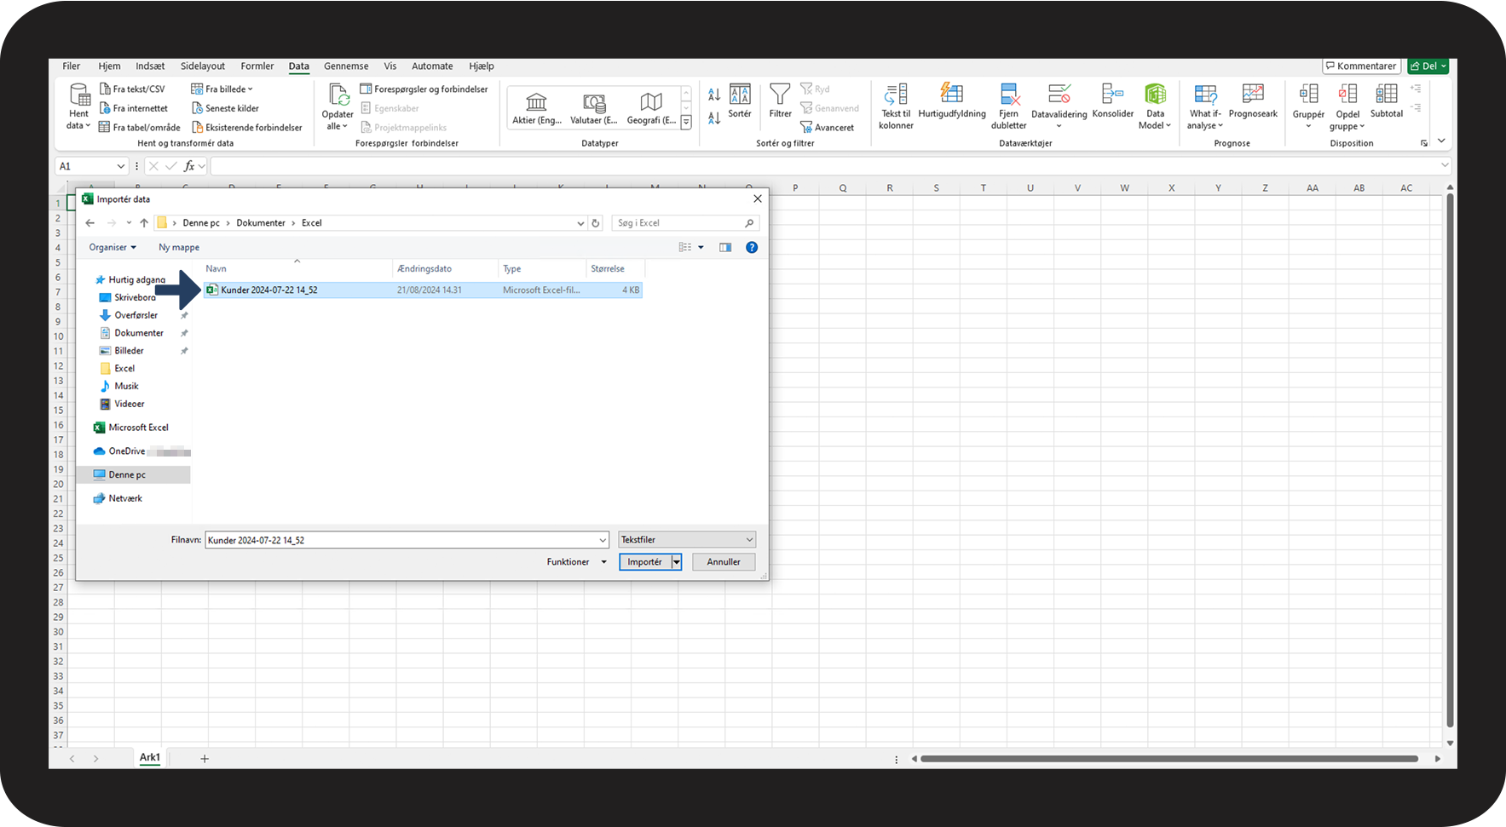The height and width of the screenshot is (827, 1506).
Task: Switch to the Formler ribbon tab
Action: pyautogui.click(x=257, y=66)
